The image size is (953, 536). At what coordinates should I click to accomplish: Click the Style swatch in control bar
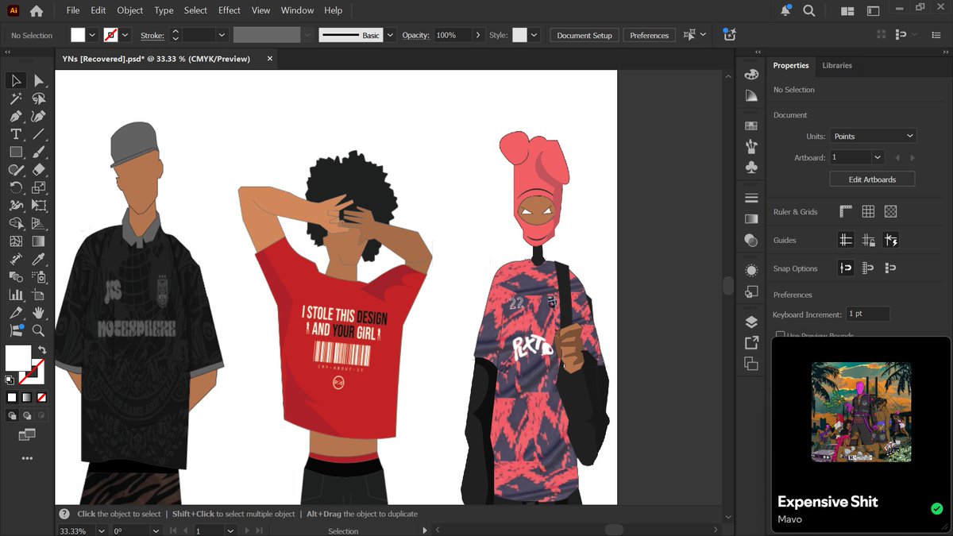click(x=519, y=36)
